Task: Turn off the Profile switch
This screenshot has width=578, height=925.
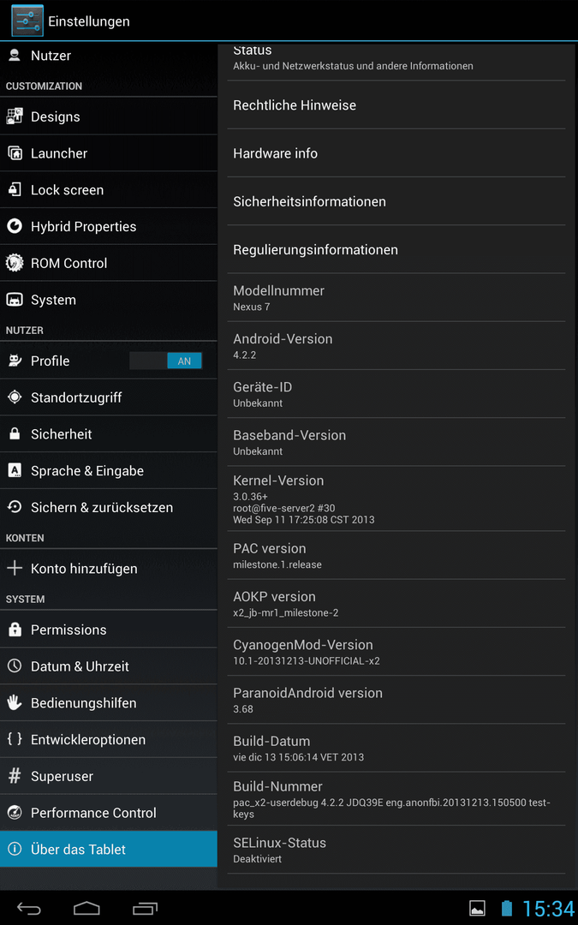Action: coord(166,361)
